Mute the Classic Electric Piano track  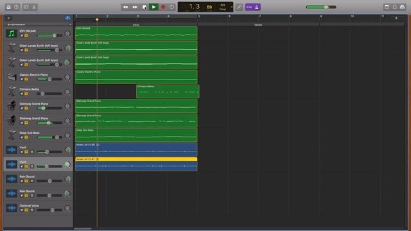[x=22, y=79]
